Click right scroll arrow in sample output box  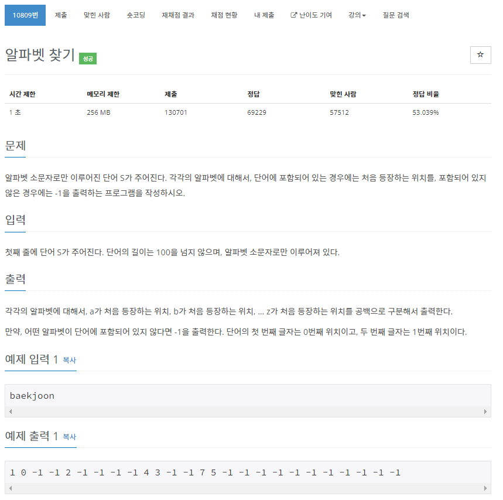[485, 488]
